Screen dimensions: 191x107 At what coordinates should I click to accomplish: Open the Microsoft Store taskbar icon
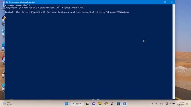(x=118, y=104)
